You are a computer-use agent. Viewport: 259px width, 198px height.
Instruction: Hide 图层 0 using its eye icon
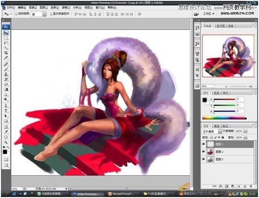pyautogui.click(x=203, y=159)
